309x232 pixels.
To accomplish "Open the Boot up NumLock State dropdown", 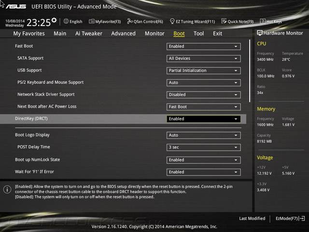I will [204, 160].
